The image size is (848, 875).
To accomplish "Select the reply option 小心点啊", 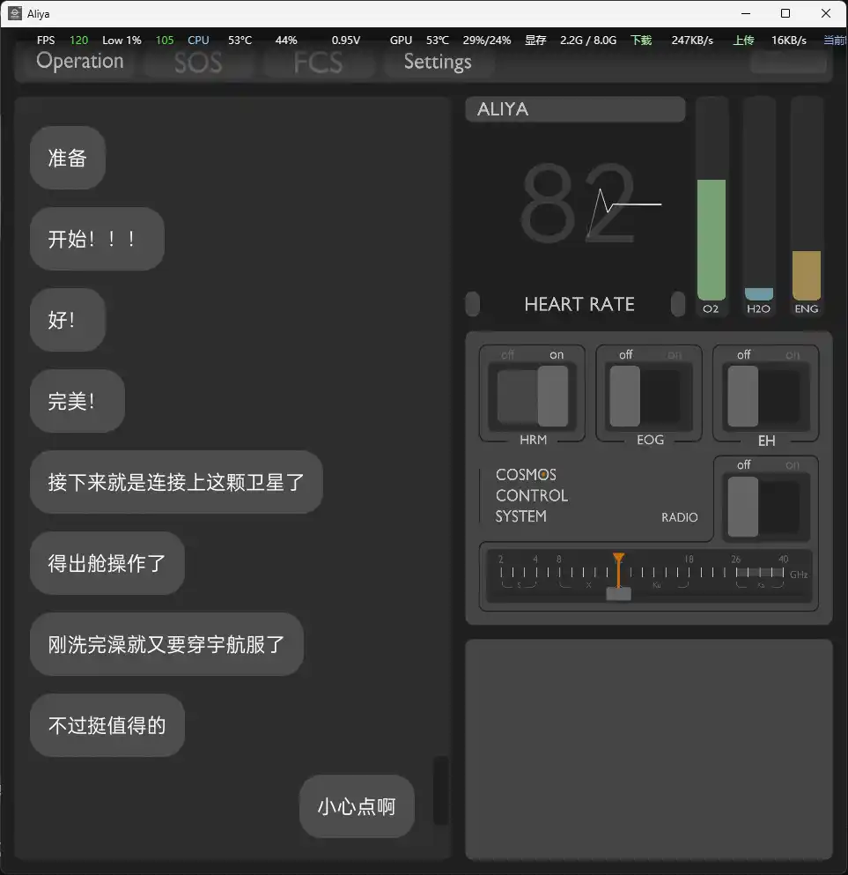I will pos(357,806).
